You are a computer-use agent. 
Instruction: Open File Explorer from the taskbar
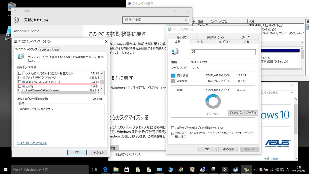(x=116, y=169)
